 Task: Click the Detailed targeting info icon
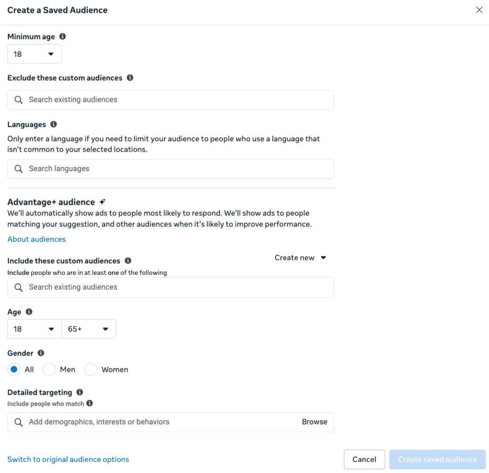(x=79, y=392)
